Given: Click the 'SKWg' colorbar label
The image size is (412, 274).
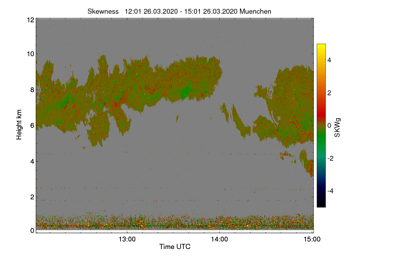Looking at the screenshot, I should [x=337, y=127].
